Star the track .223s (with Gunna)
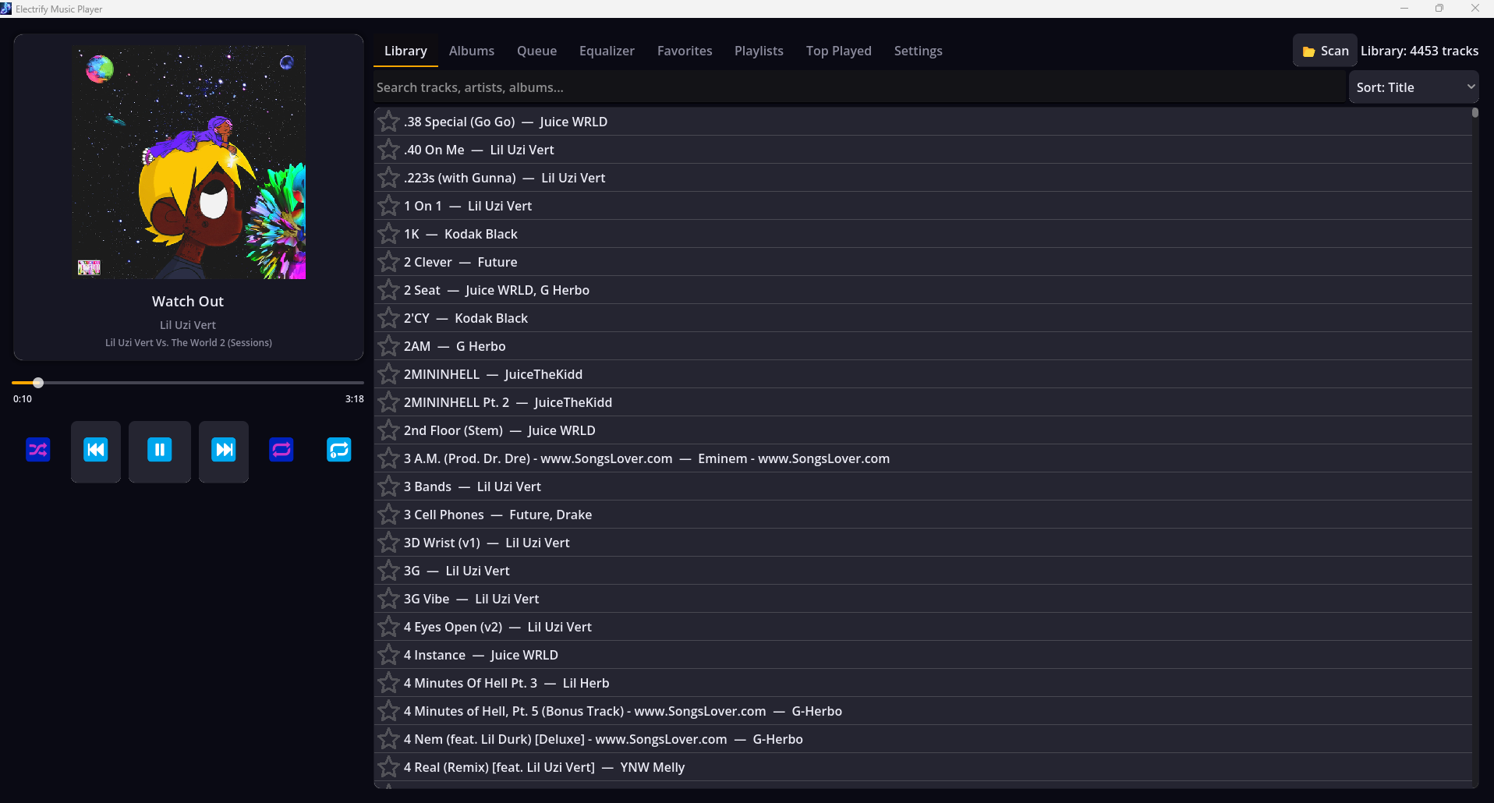1494x803 pixels. point(388,178)
